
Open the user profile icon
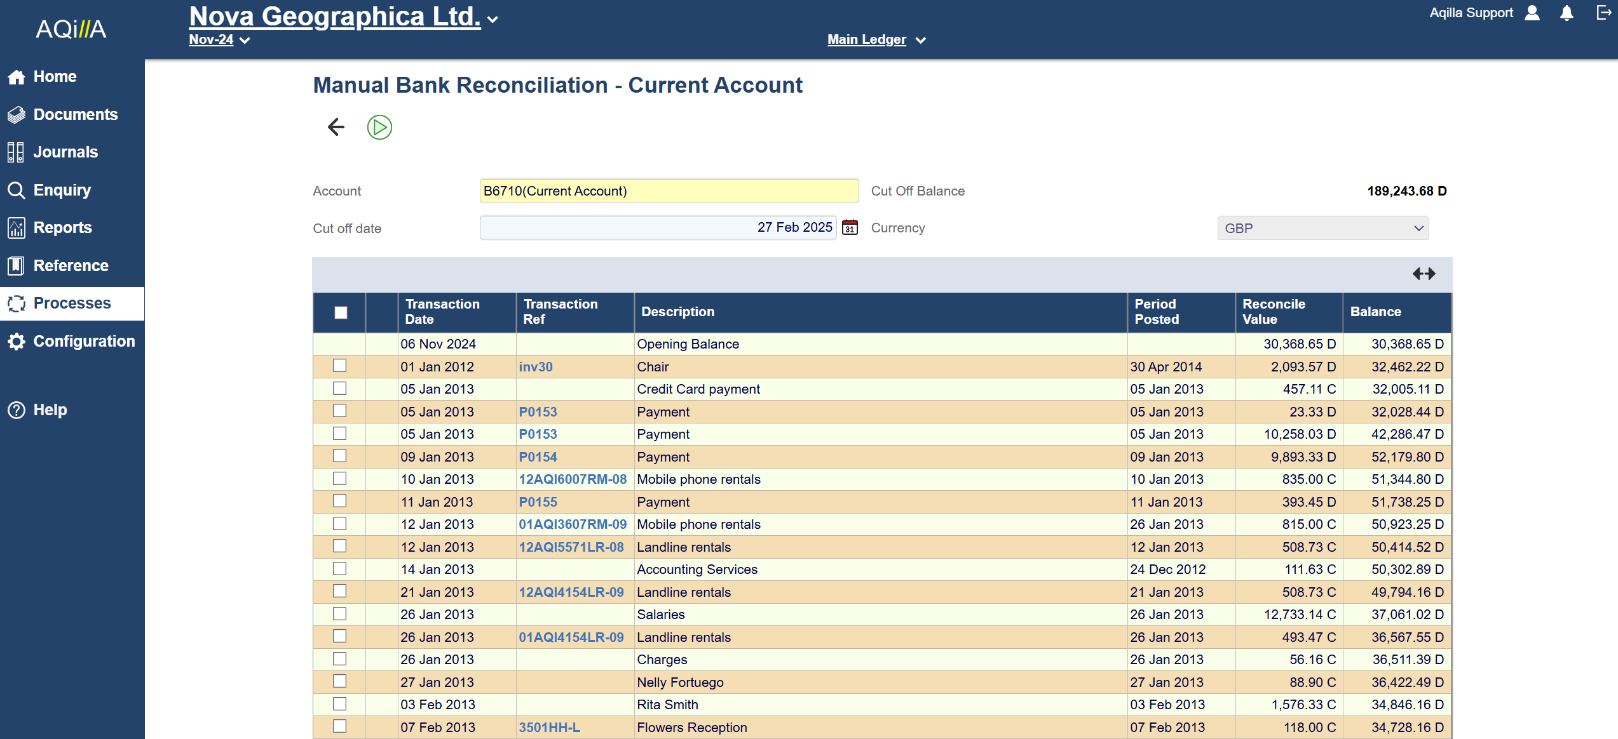click(1532, 13)
